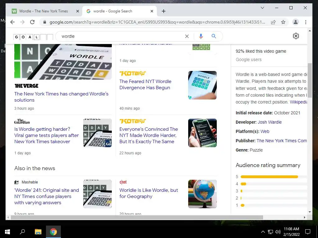The height and width of the screenshot is (238, 318).
Task: Open The Verge Wordle phone image
Action: (x=63, y=62)
